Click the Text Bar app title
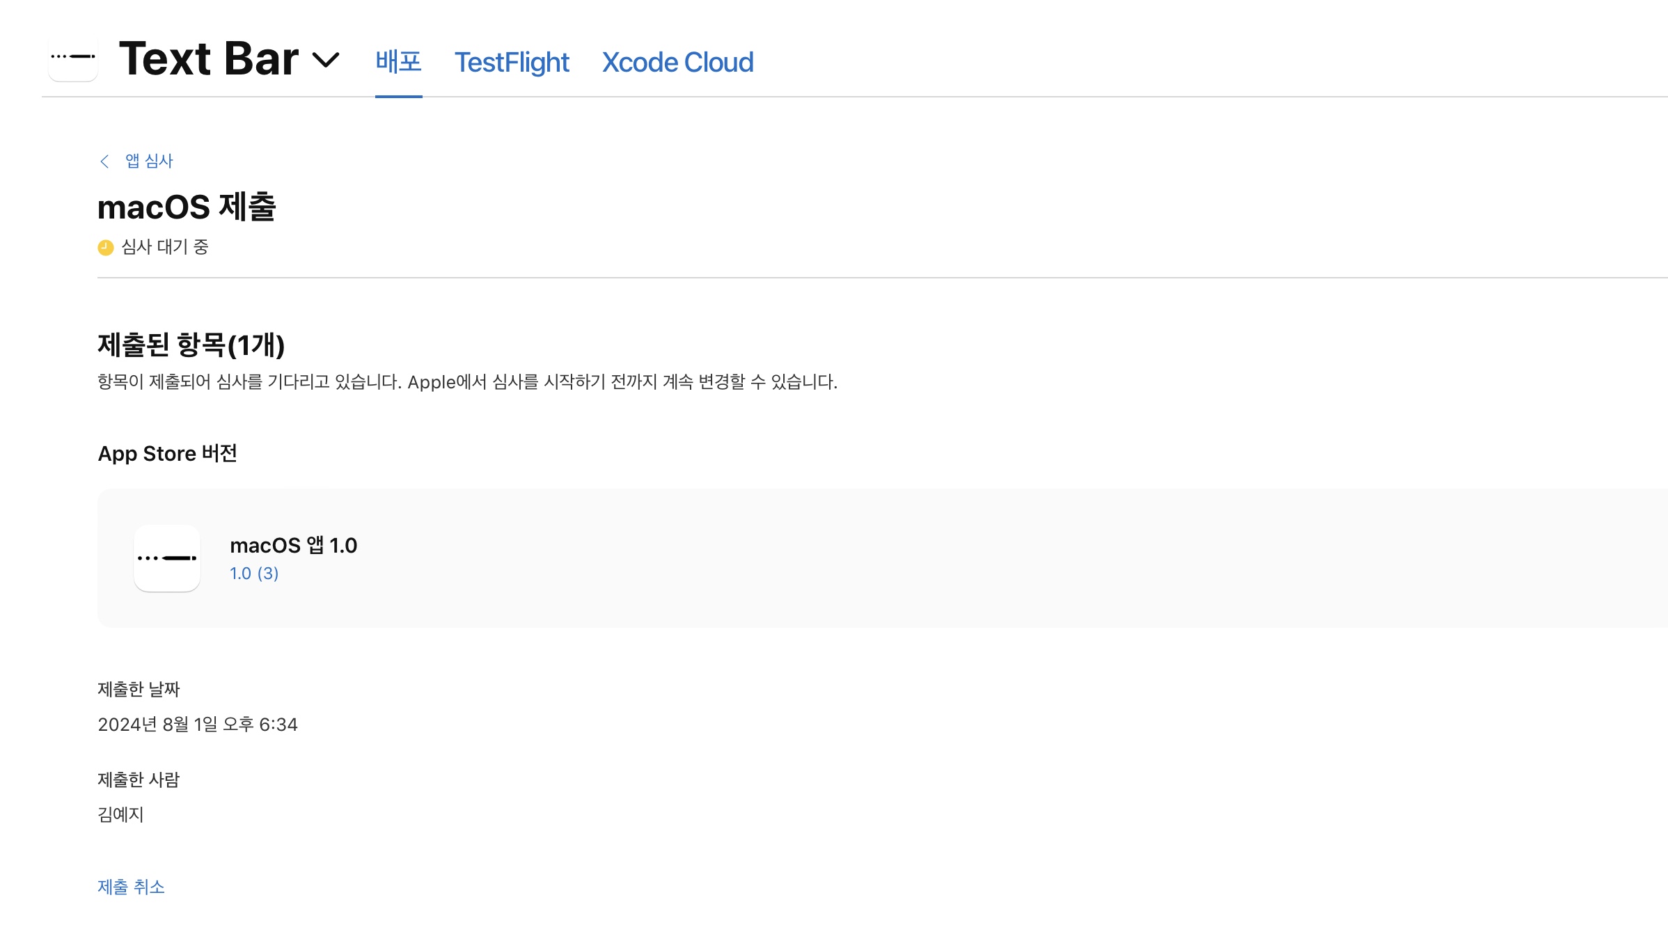The height and width of the screenshot is (941, 1668). pos(209,58)
